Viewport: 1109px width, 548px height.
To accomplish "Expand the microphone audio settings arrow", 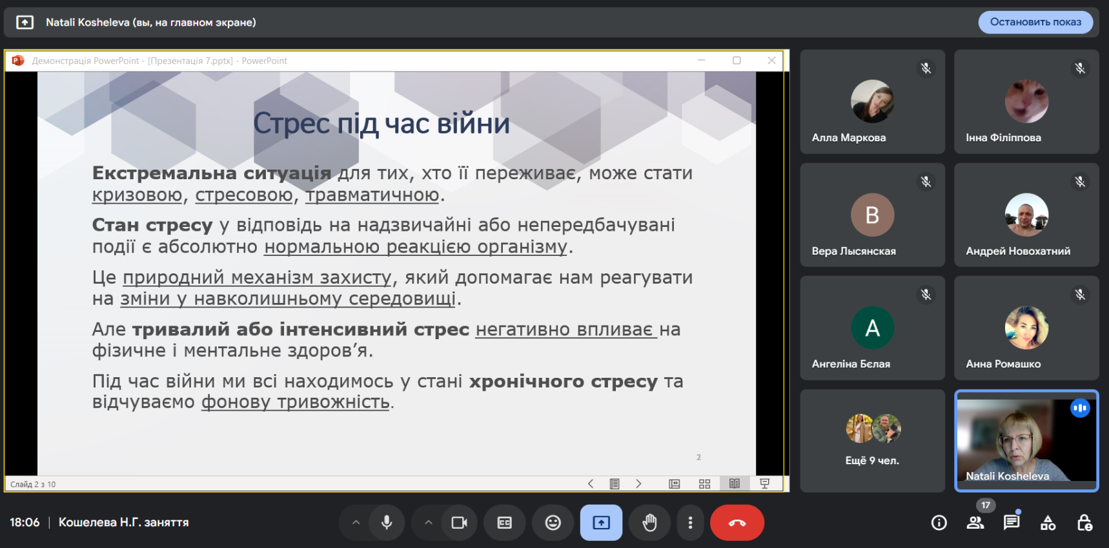I will point(356,522).
